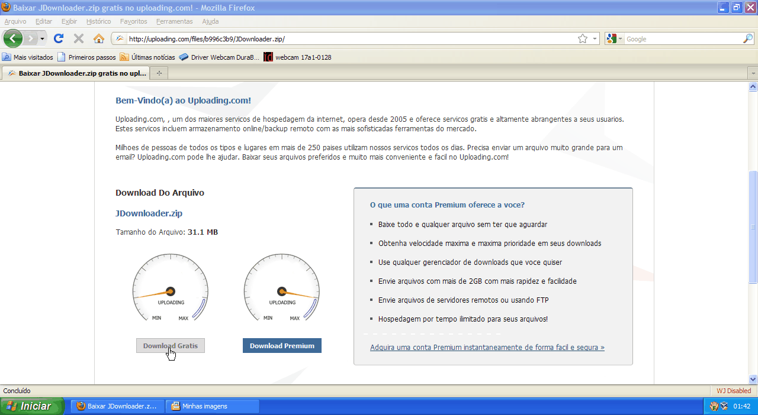The height and width of the screenshot is (415, 758).
Task: Click the green Back navigation arrow
Action: 13,38
